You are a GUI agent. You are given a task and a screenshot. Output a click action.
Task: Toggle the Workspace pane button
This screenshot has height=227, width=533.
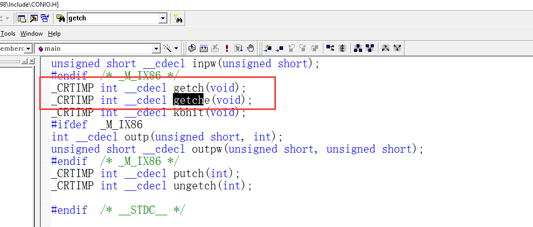click(x=22, y=18)
